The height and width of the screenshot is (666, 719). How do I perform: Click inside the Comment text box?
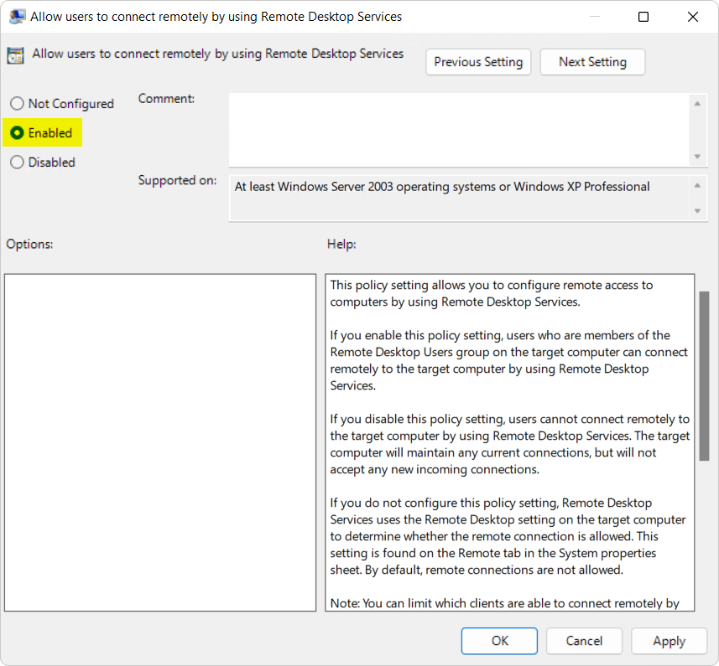click(x=459, y=130)
